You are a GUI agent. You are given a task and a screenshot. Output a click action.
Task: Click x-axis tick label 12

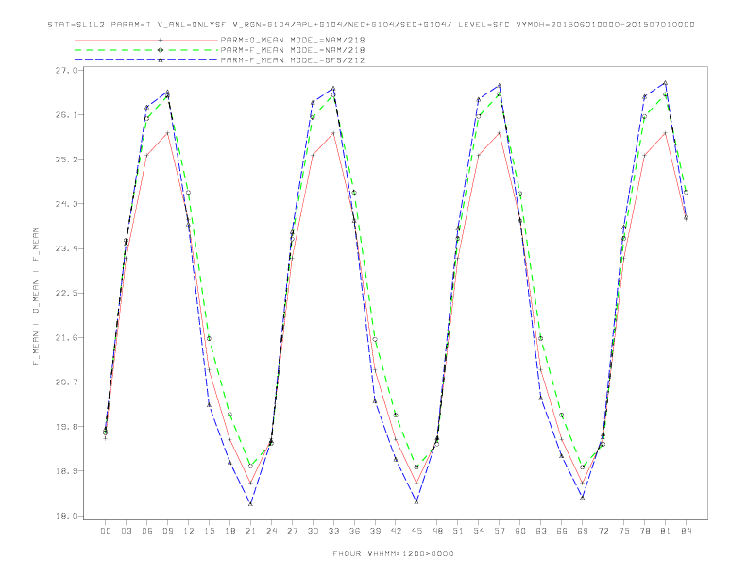[x=189, y=531]
